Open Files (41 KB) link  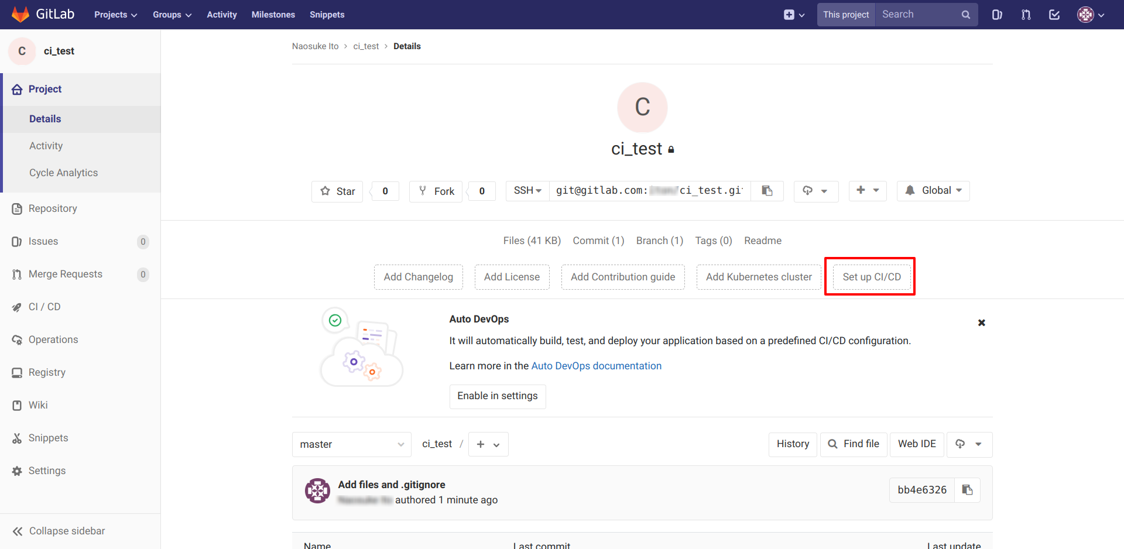pyautogui.click(x=532, y=241)
